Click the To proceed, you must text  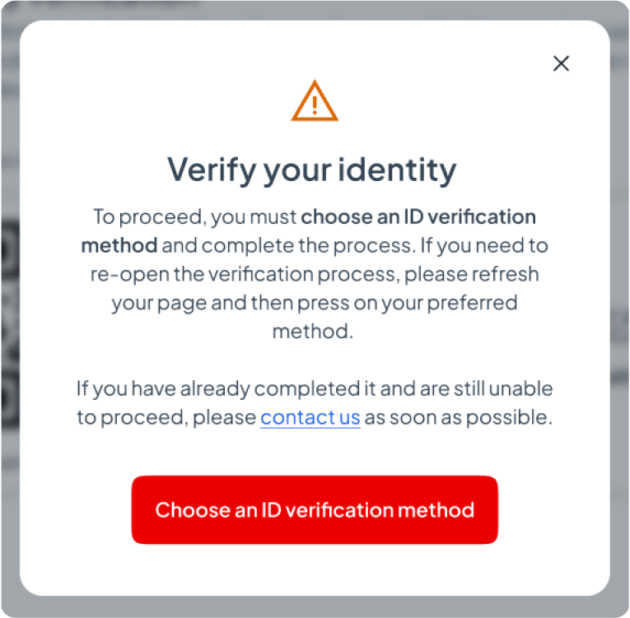click(195, 217)
